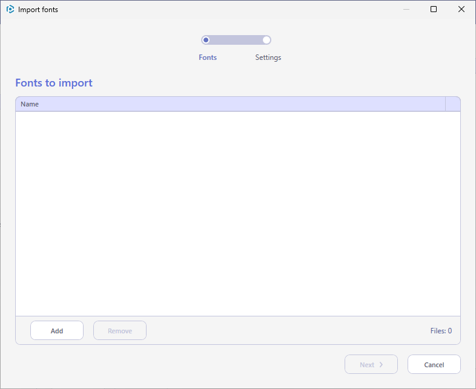Sort by the Name column header
This screenshot has width=476, height=389.
coord(230,104)
